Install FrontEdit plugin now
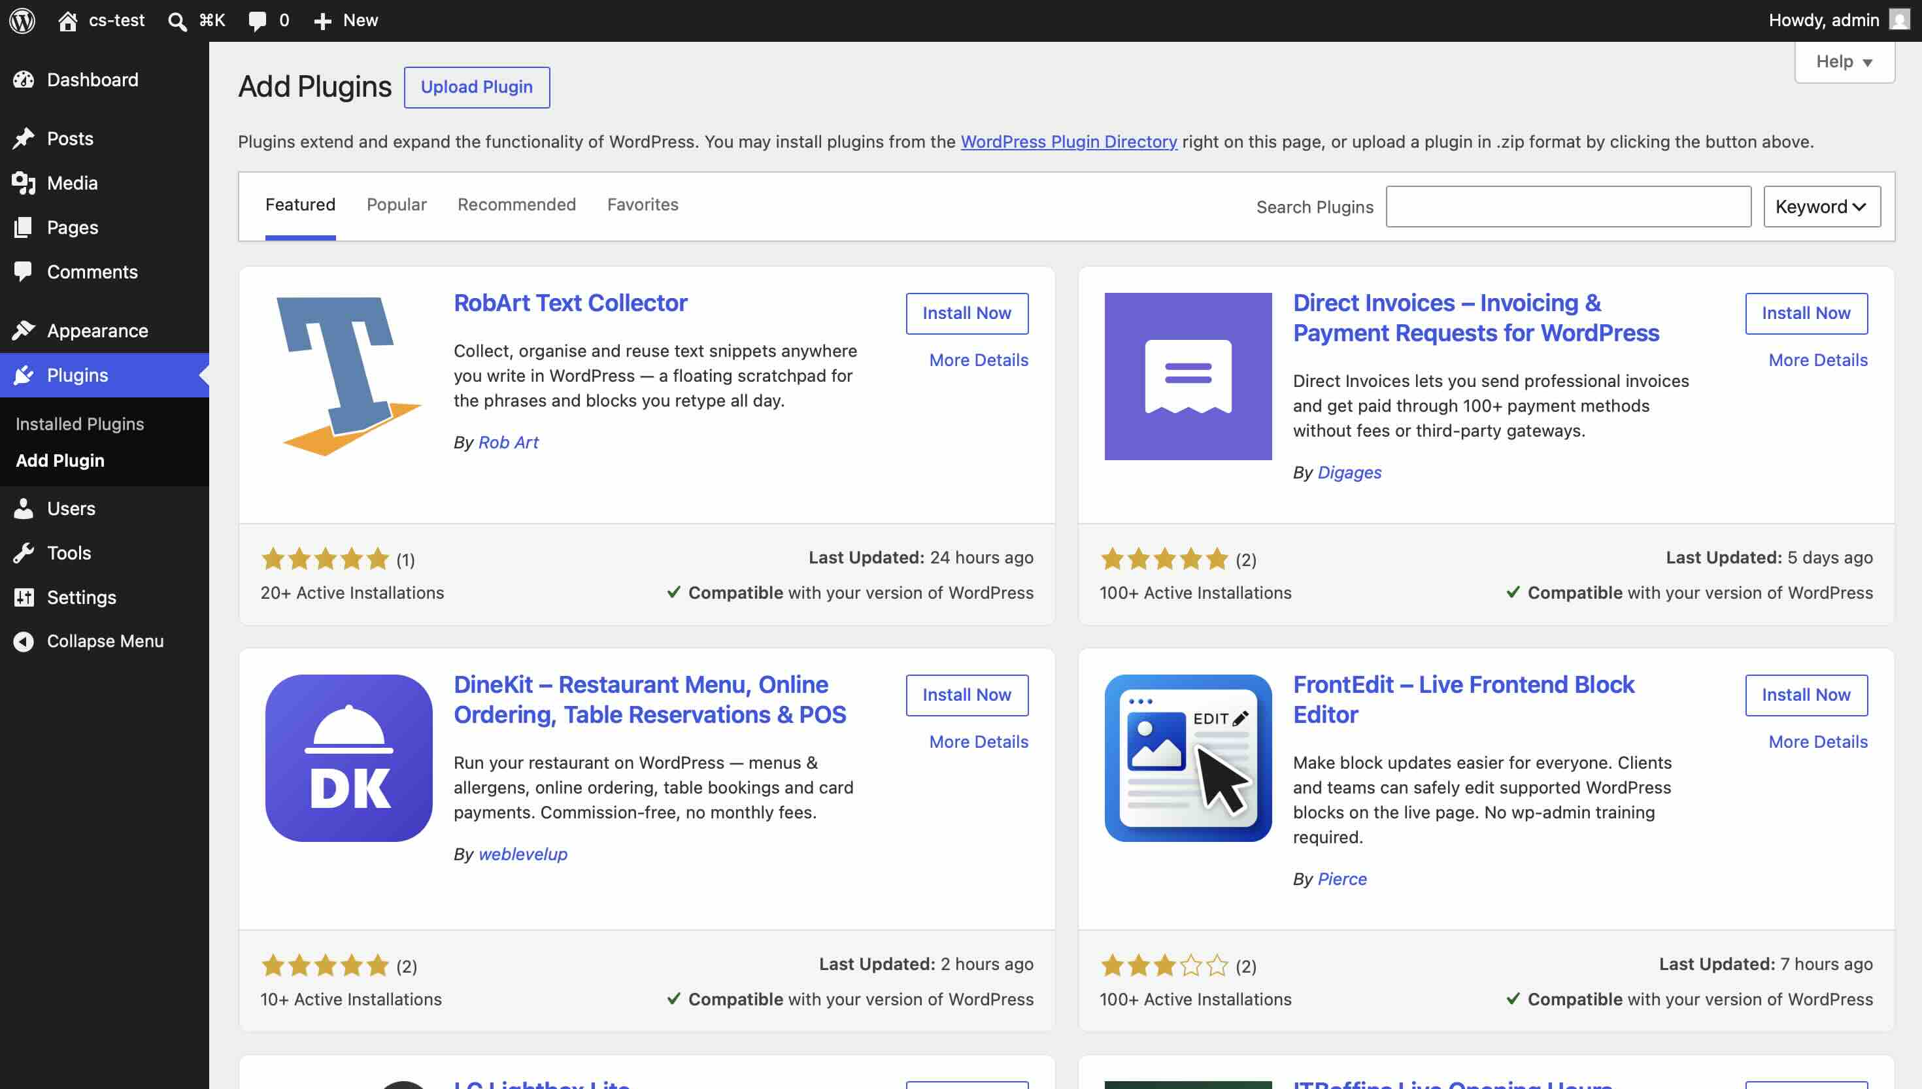1922x1089 pixels. [x=1806, y=695]
